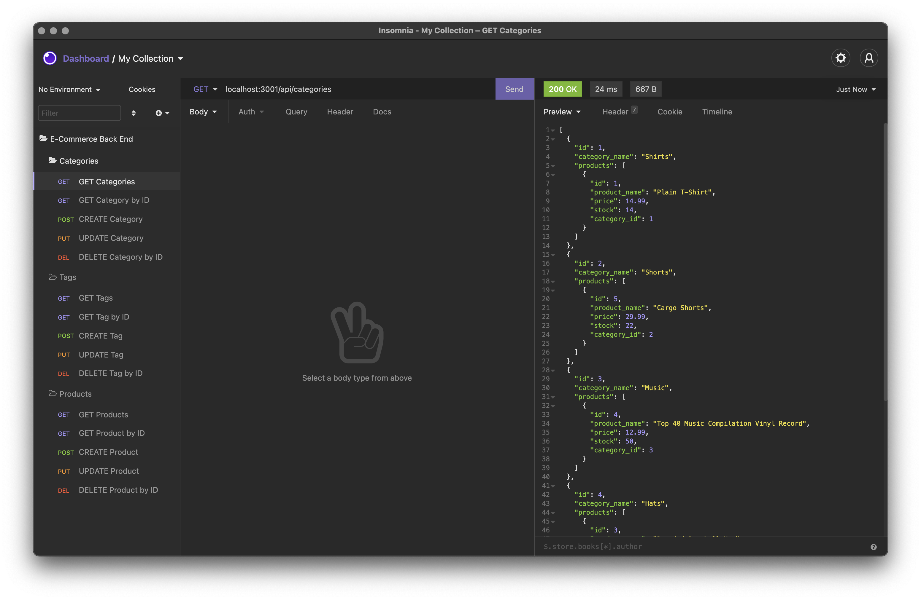Click the sort order arrows icon

(134, 113)
